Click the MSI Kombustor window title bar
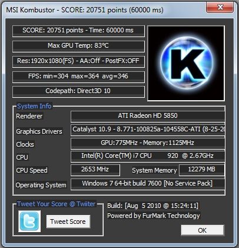This screenshot has width=239, height=248. pos(104,10)
